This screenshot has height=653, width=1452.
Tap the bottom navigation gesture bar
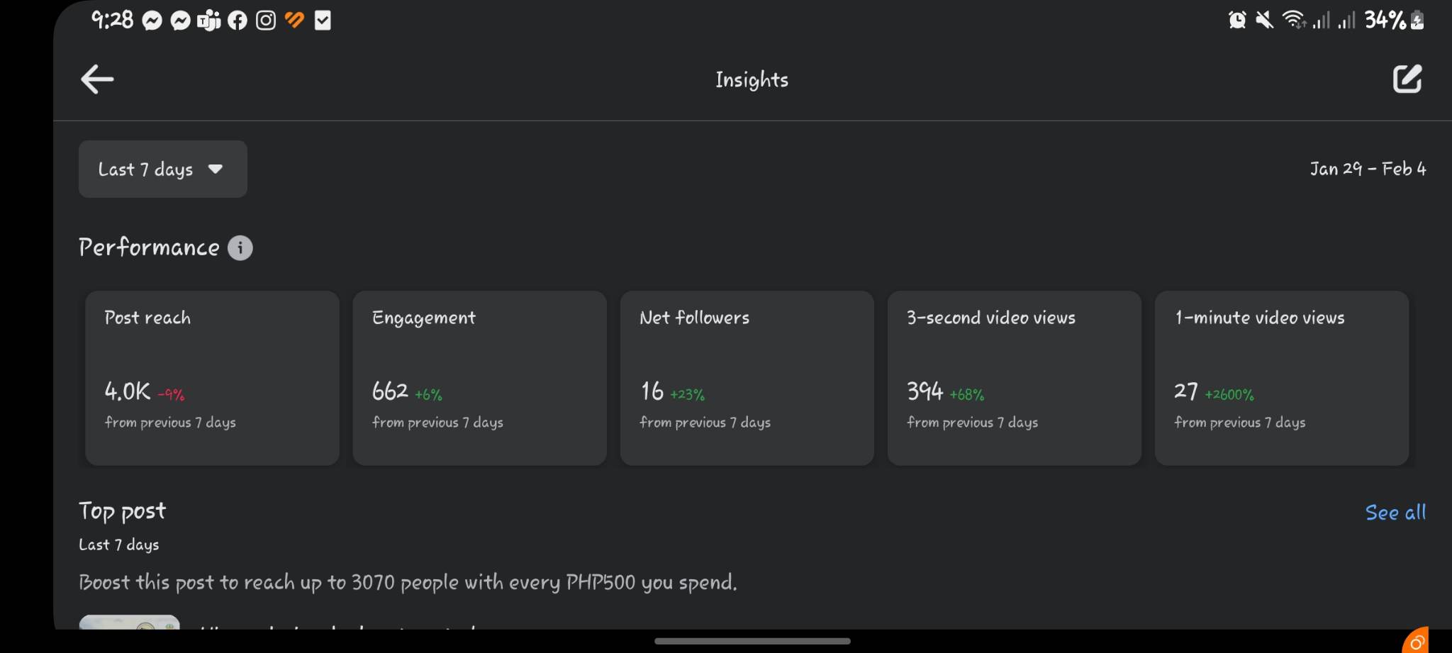[752, 641]
